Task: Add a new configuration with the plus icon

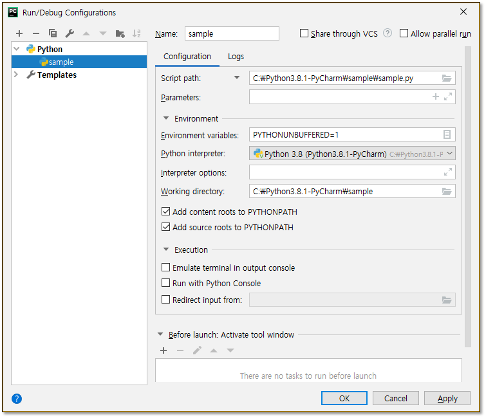Action: pos(19,33)
